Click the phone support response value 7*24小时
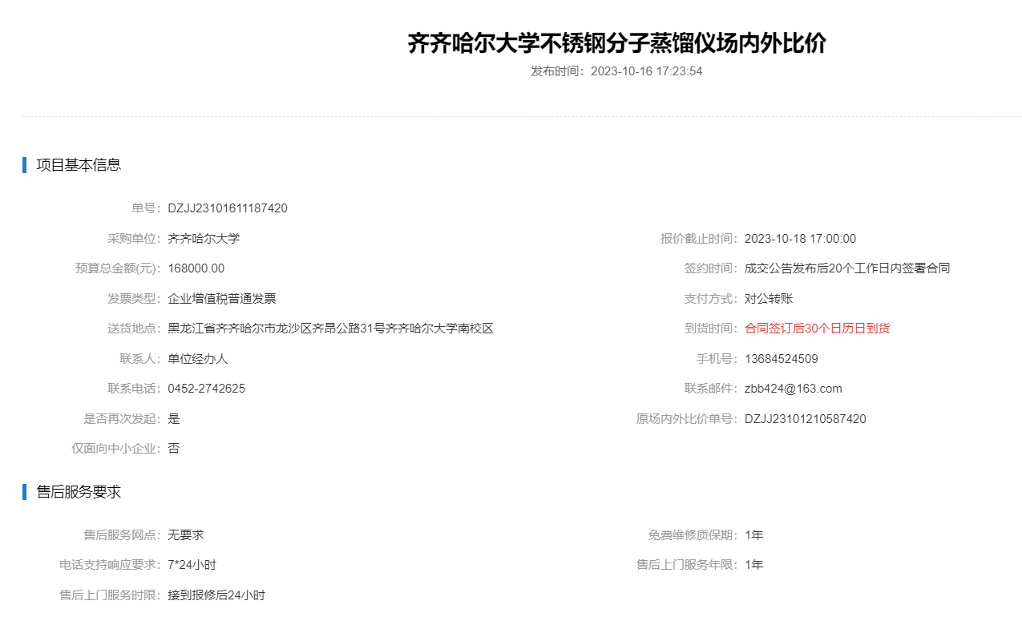The image size is (1022, 621). pos(192,565)
